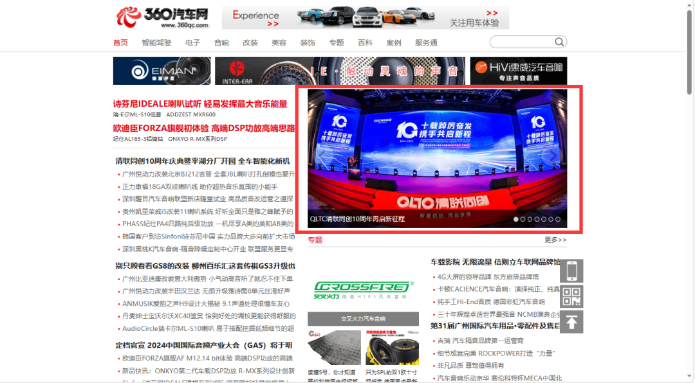Open QLTC清联同创10周年 carousel slide
Viewport: 695px width, 383px height.
click(x=437, y=159)
